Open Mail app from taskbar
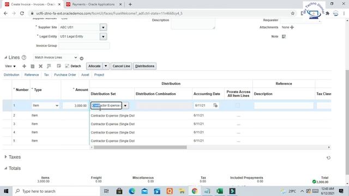Viewport: 349px width, 196px height. 145,191
